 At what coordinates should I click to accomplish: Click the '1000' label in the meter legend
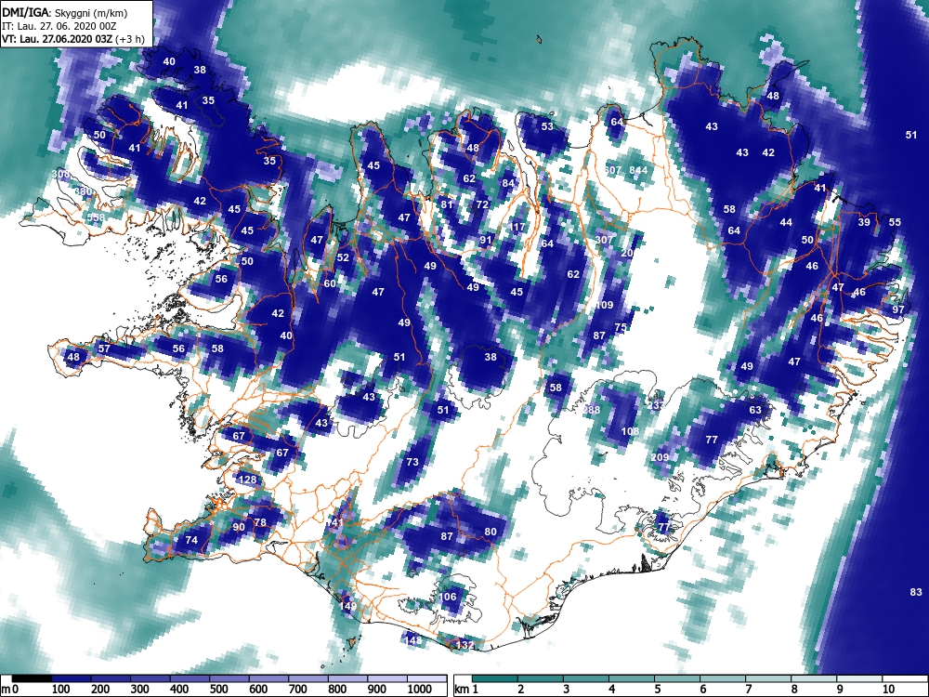point(420,690)
